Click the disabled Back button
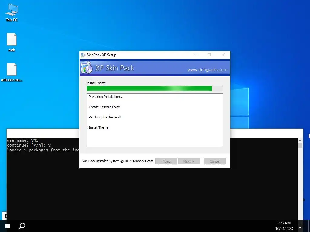This screenshot has width=310, height=232. [x=166, y=161]
